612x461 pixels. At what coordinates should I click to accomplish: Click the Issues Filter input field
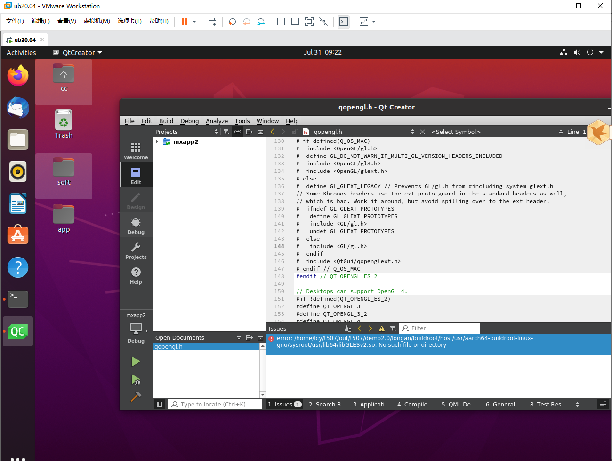click(440, 328)
